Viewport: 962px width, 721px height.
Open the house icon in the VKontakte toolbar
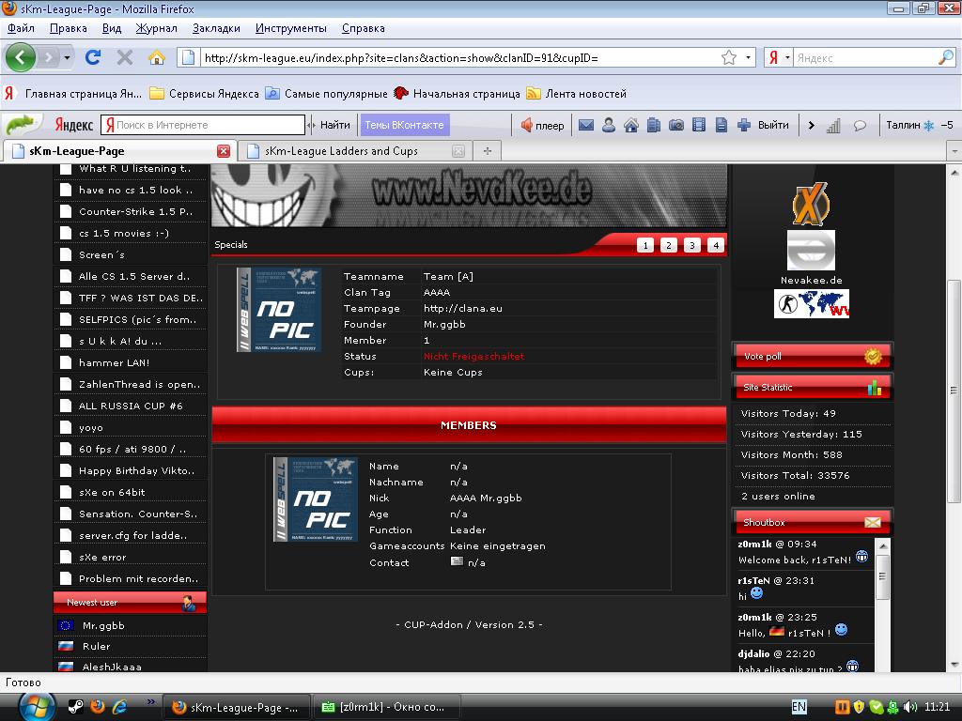[x=630, y=125]
